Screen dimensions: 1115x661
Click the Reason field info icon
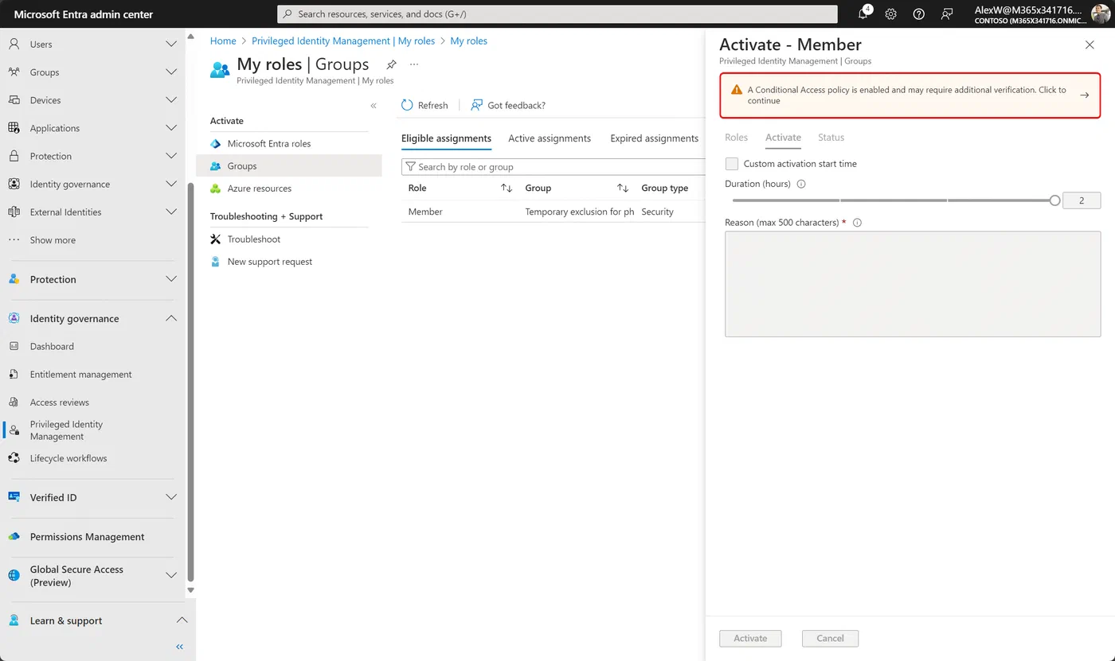pyautogui.click(x=857, y=223)
